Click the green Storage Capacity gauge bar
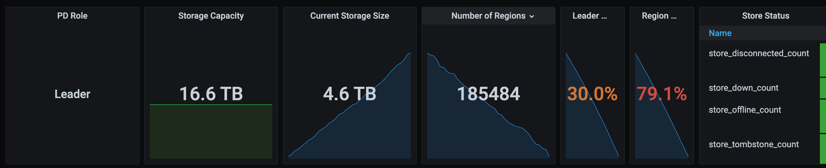 (x=211, y=132)
